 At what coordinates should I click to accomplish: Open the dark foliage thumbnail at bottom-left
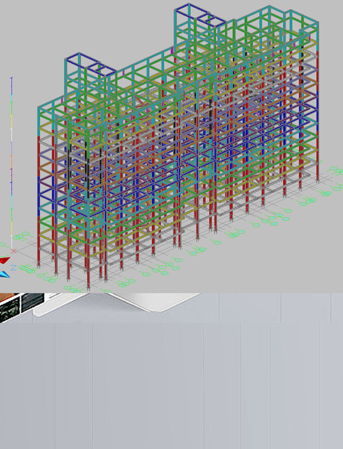click(x=10, y=309)
